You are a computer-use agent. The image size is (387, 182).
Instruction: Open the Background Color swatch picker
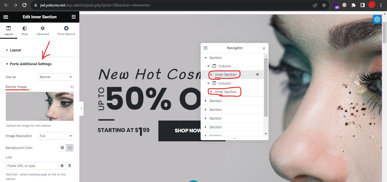click(70, 148)
